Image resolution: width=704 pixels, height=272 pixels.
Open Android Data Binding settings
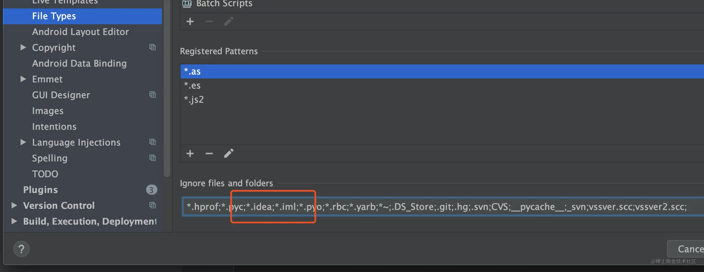pyautogui.click(x=79, y=63)
